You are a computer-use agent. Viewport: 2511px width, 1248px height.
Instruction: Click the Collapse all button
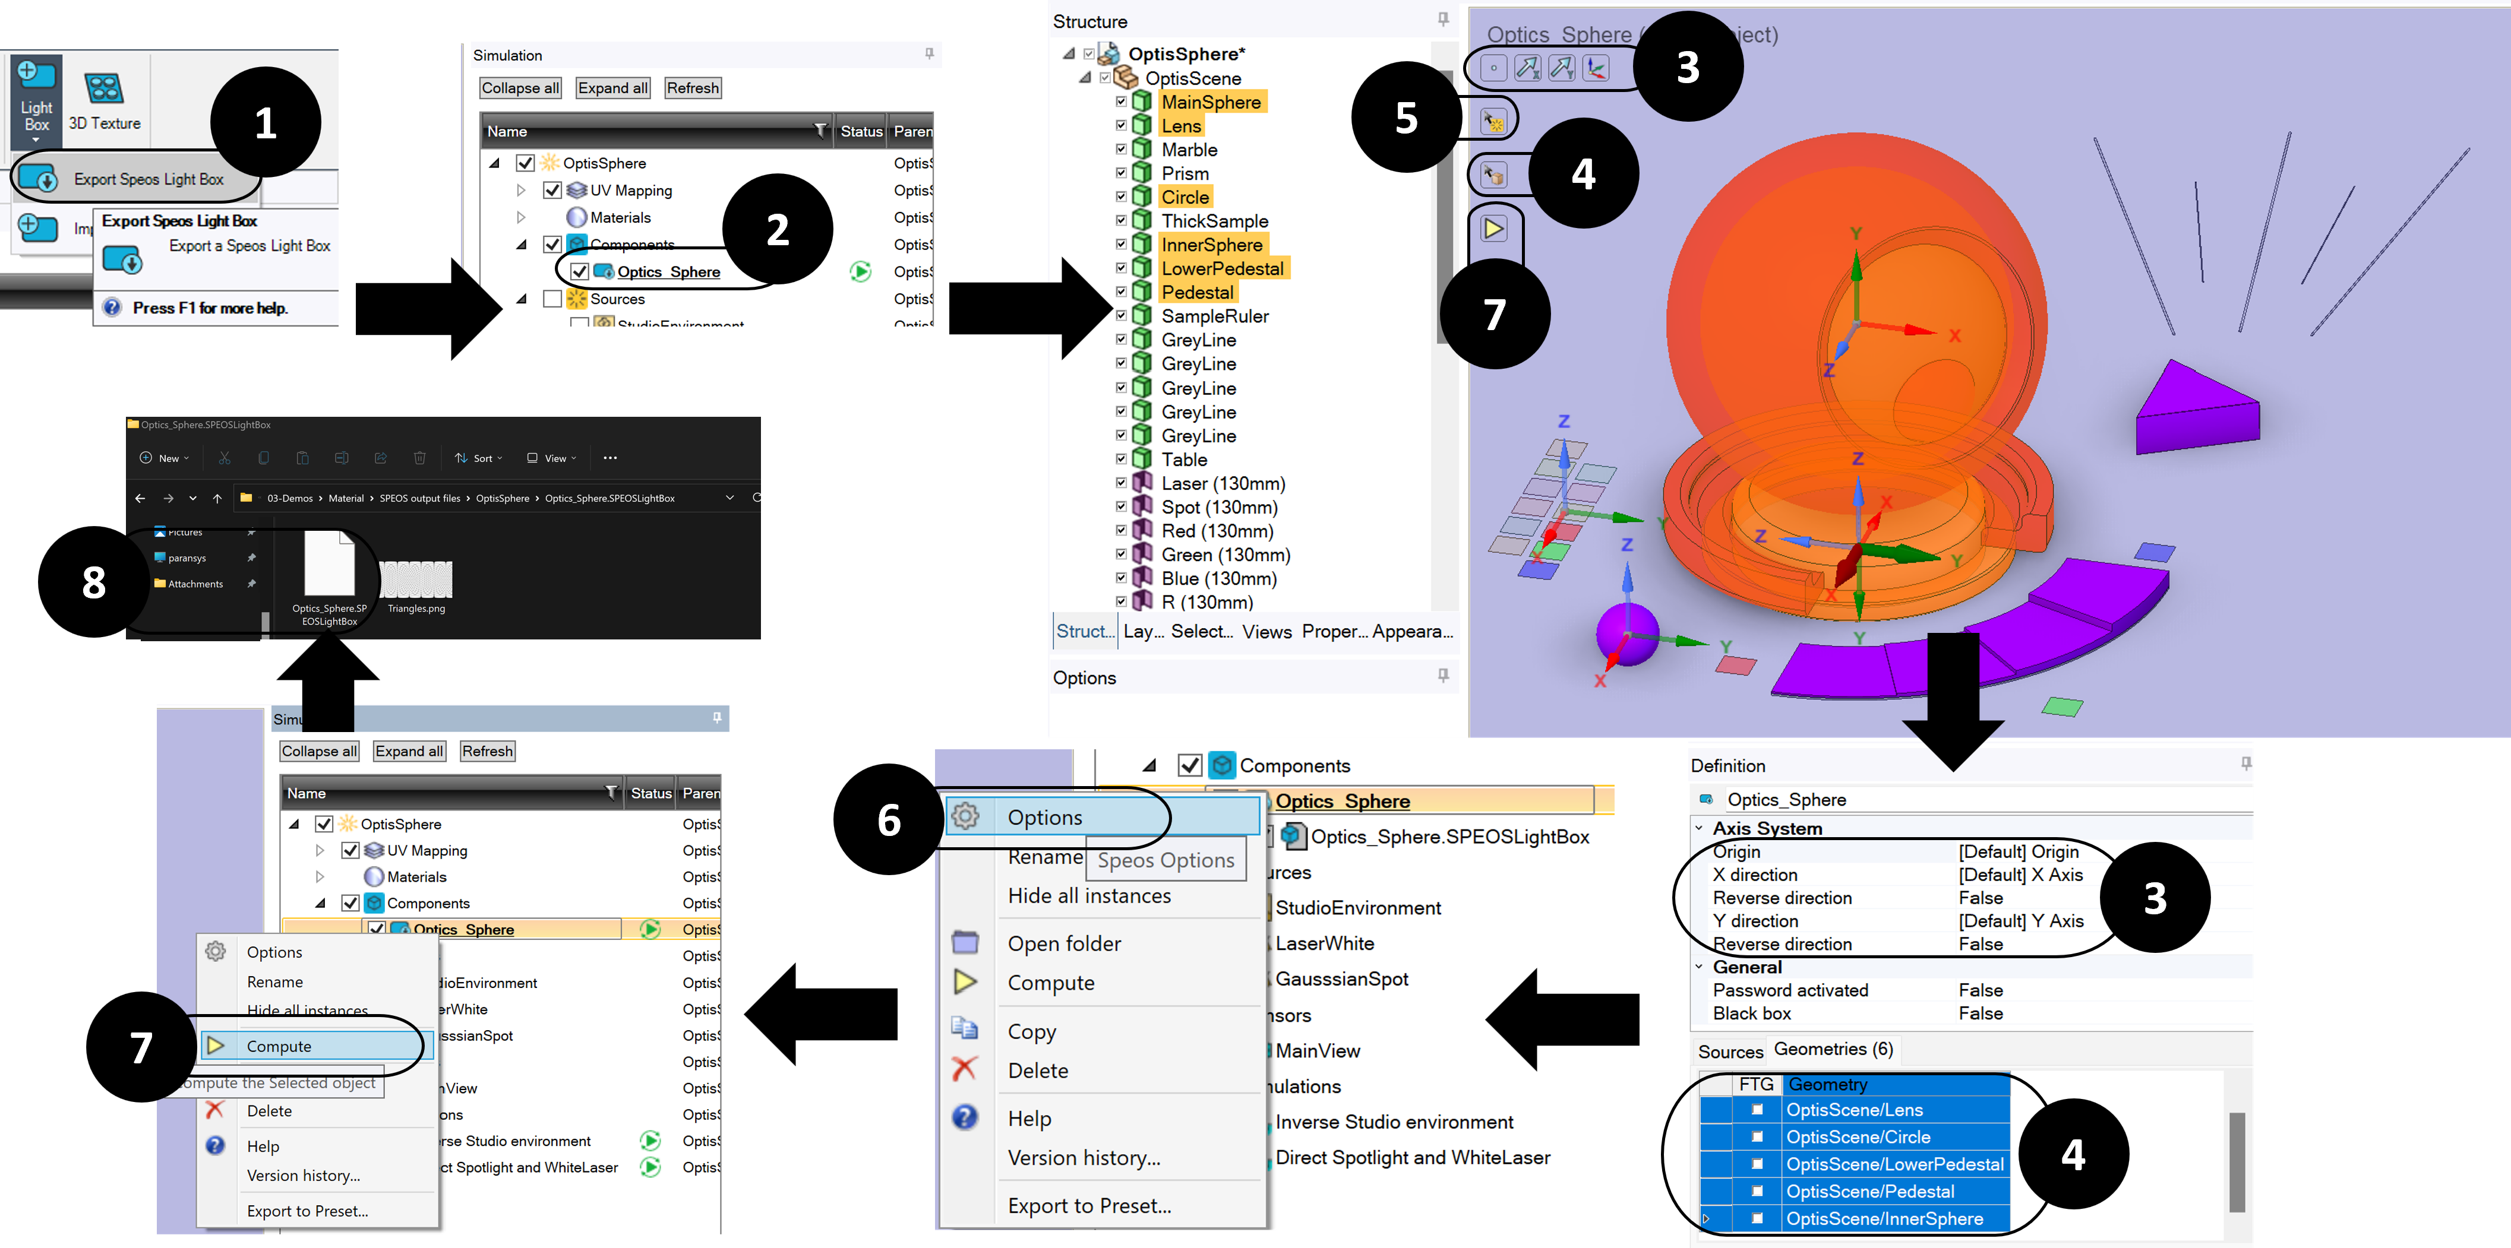coord(520,88)
